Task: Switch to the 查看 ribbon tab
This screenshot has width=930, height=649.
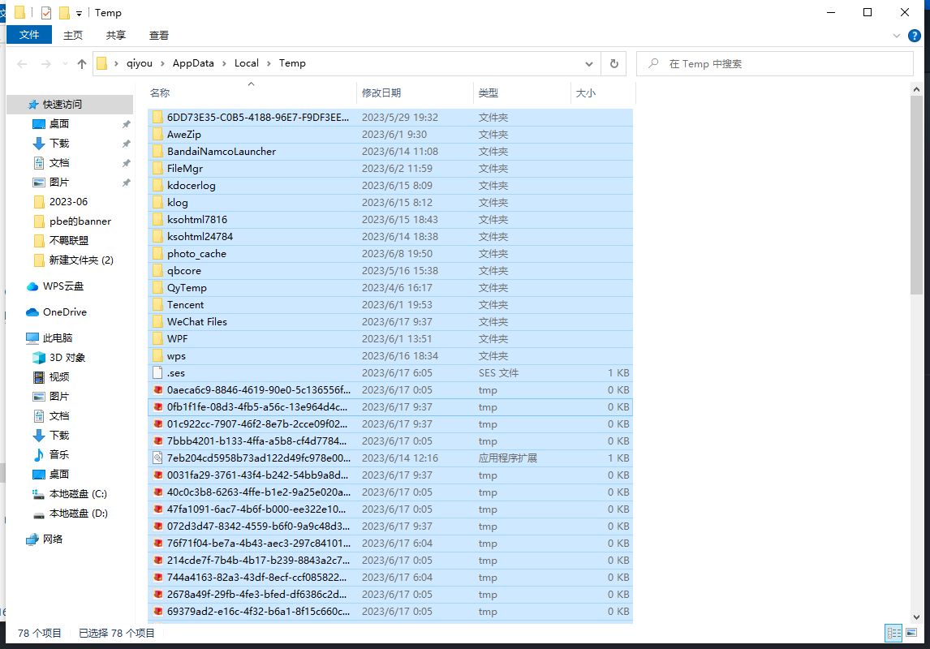Action: pyautogui.click(x=159, y=35)
